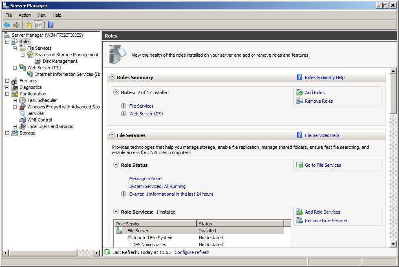This screenshot has width=399, height=267.
Task: Click the Remove Roles link
Action: (319, 101)
